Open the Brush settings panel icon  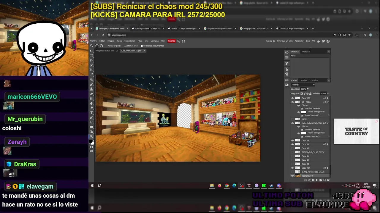tap(287, 63)
